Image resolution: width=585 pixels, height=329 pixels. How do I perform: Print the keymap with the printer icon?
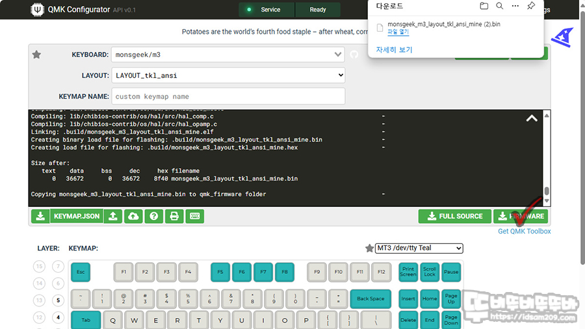point(174,216)
